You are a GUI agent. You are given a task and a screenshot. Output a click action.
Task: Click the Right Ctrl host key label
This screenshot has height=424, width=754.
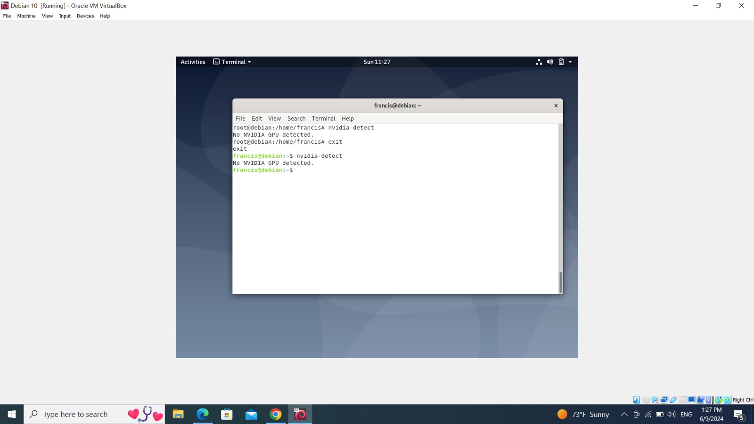[743, 400]
